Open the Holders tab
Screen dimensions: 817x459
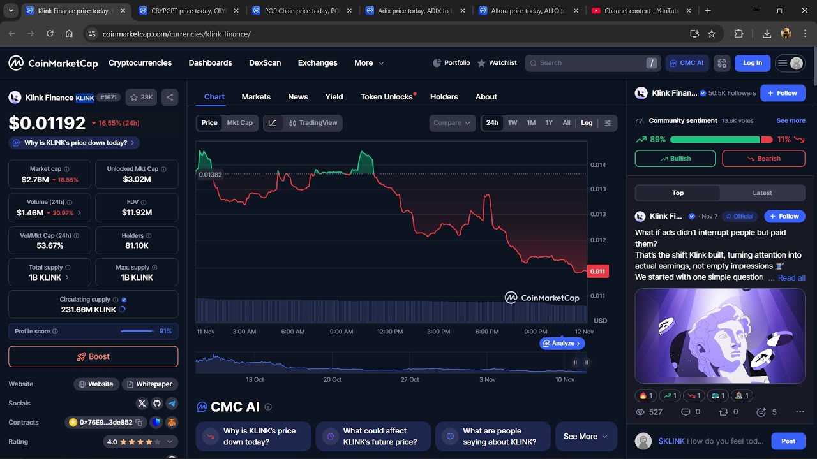pos(444,97)
